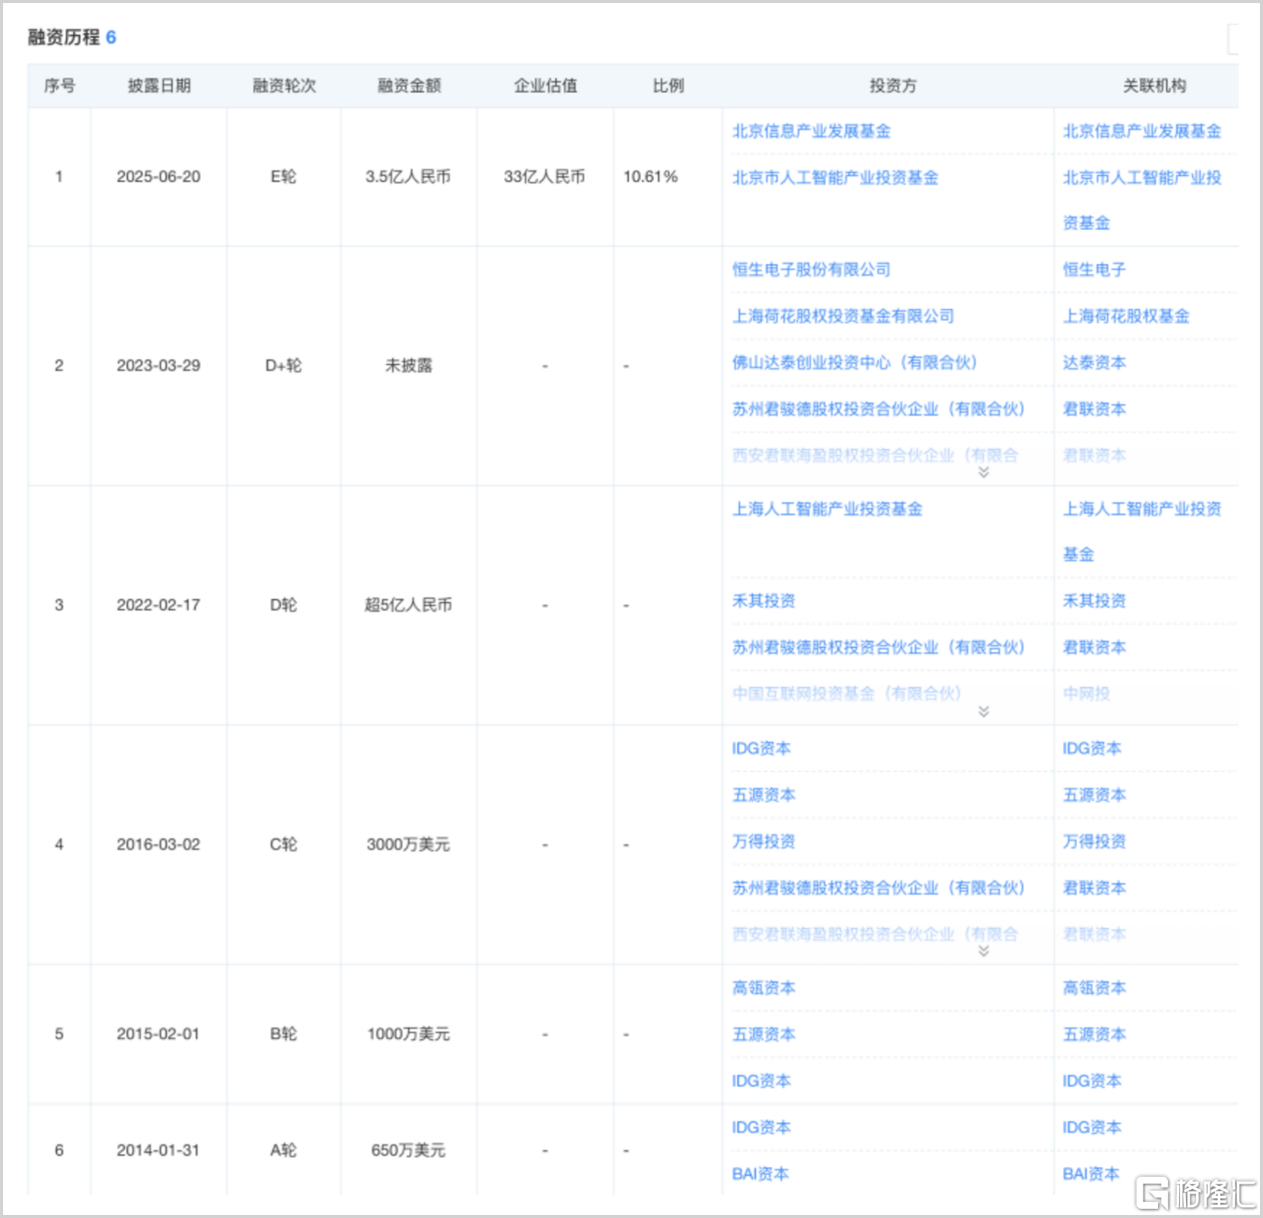Image resolution: width=1263 pixels, height=1218 pixels.
Task: Select the 融资历程 section title
Action: [x=64, y=37]
